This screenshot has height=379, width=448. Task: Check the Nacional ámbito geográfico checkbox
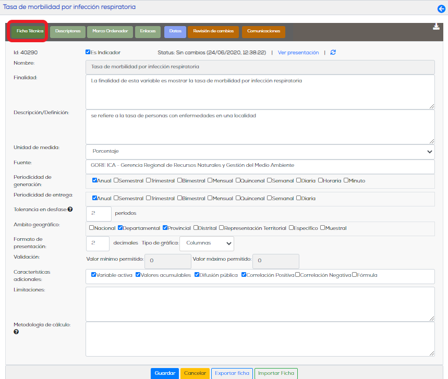pos(92,228)
